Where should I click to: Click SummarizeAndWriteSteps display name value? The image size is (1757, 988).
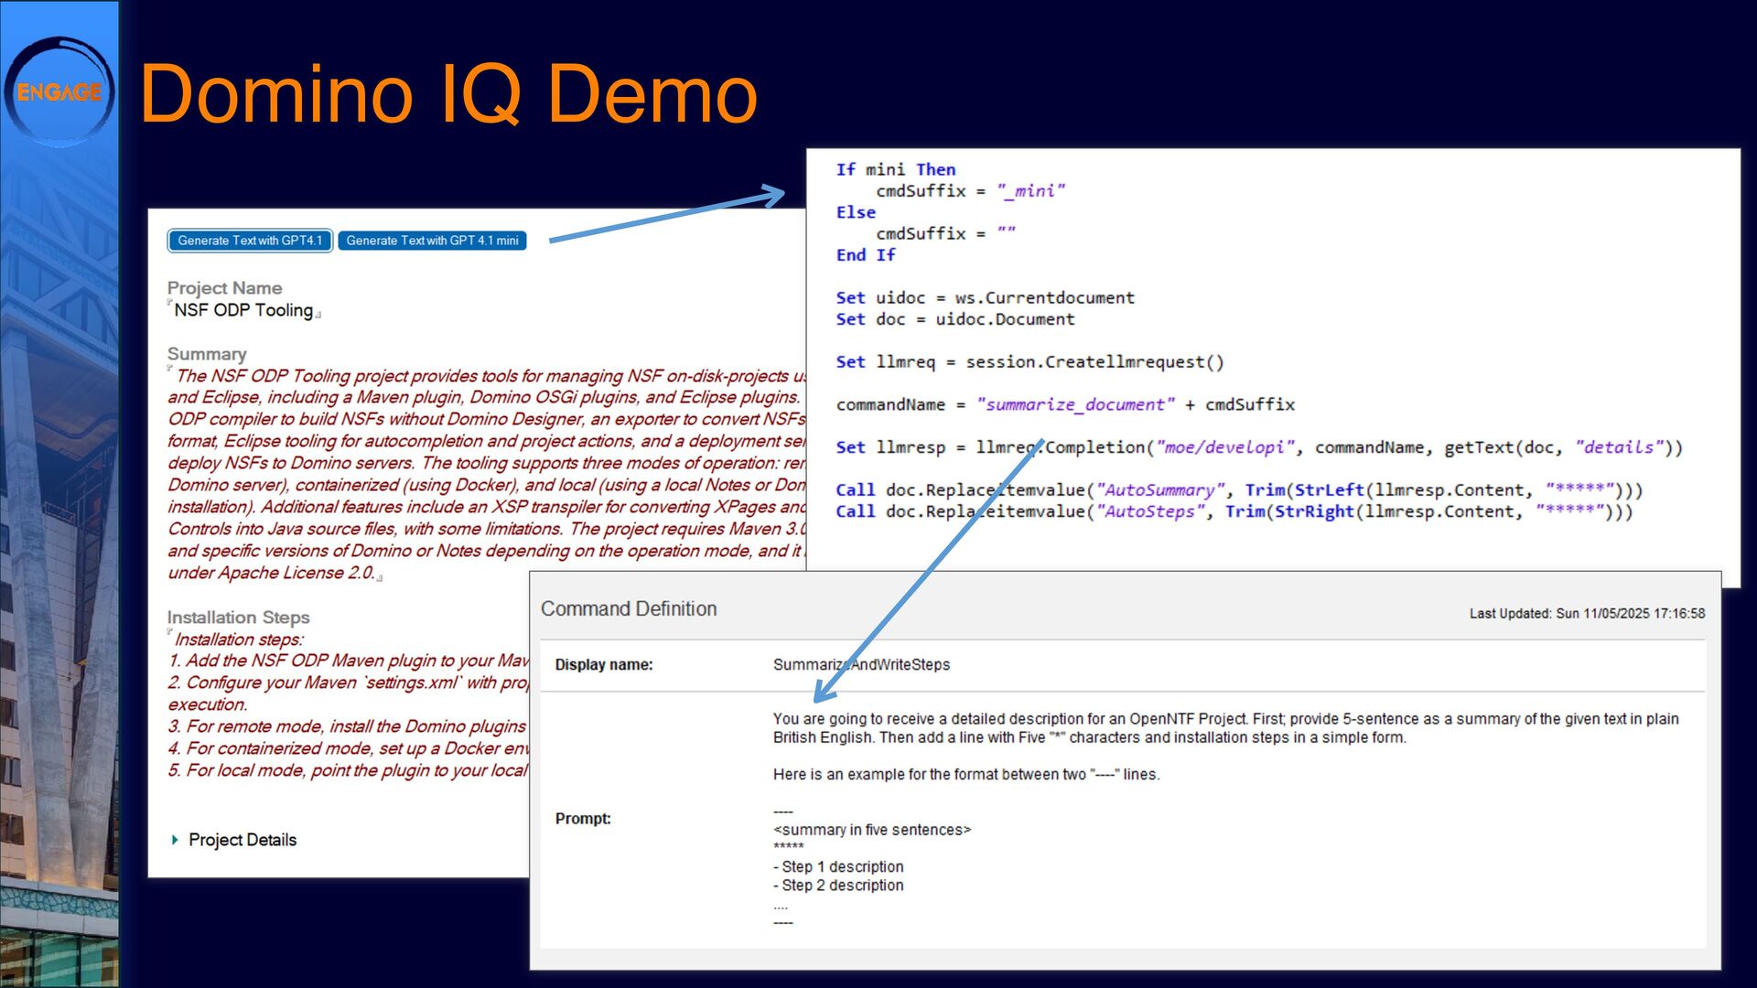[x=861, y=665]
